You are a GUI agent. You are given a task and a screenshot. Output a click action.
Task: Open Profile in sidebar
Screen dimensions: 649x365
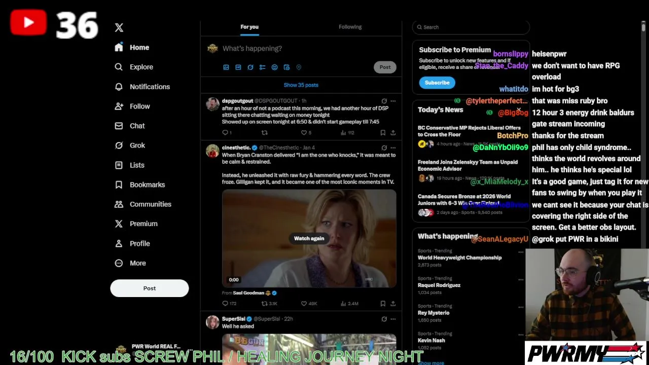point(132,243)
